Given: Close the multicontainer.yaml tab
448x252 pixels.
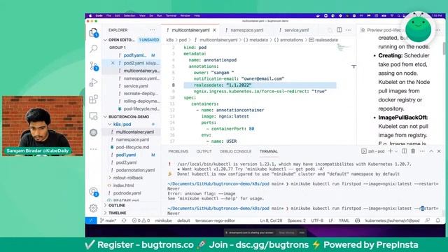Looking at the screenshot, I should tap(215, 30).
